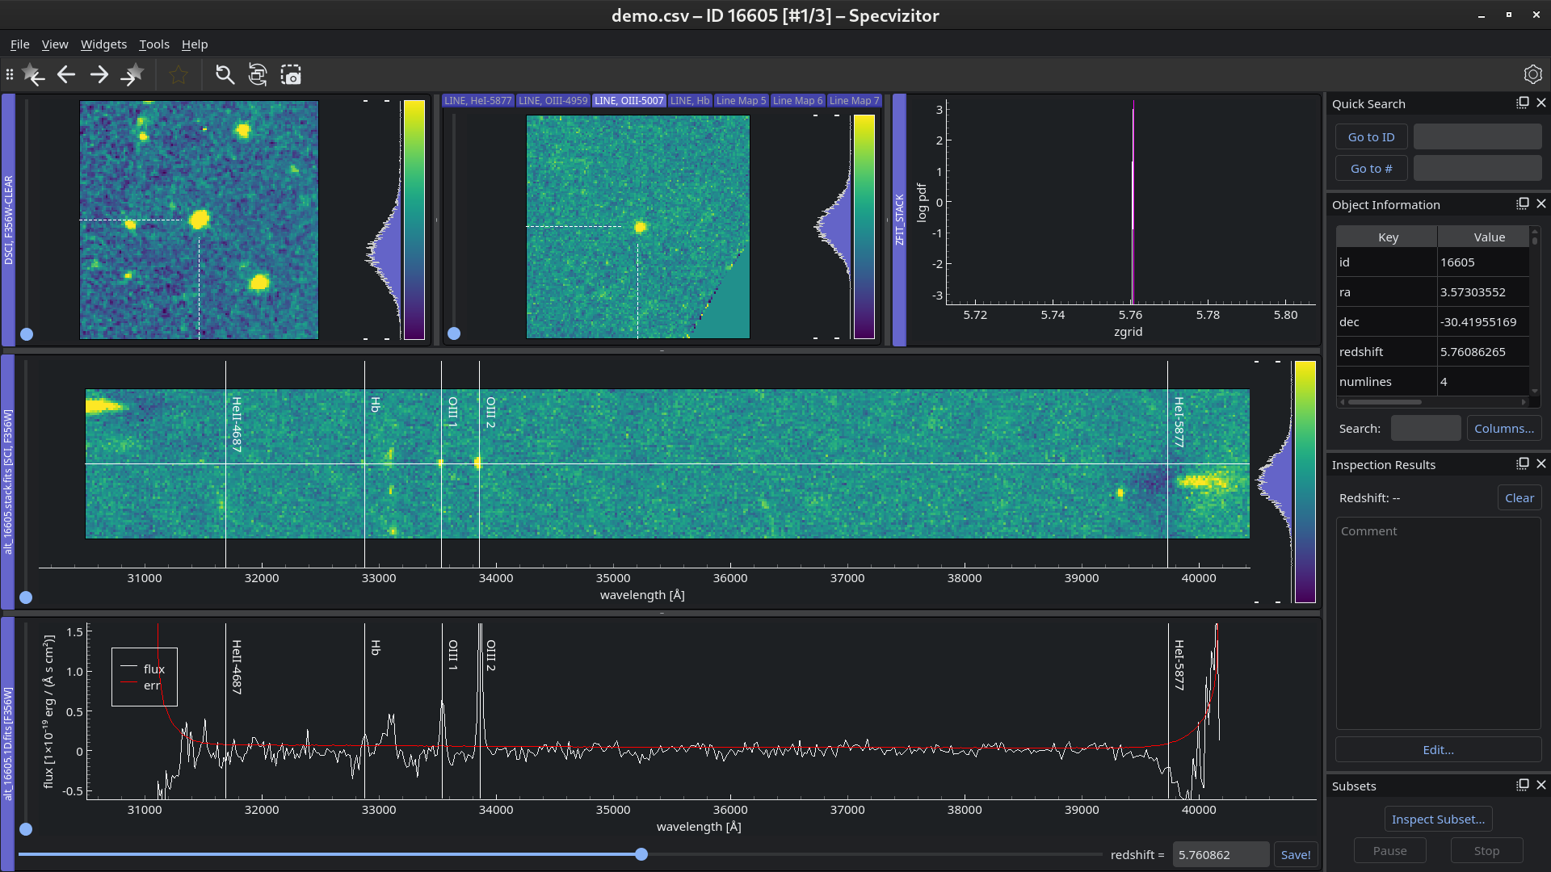Open the View menu
Viewport: 1551px width, 872px height.
coord(55,44)
